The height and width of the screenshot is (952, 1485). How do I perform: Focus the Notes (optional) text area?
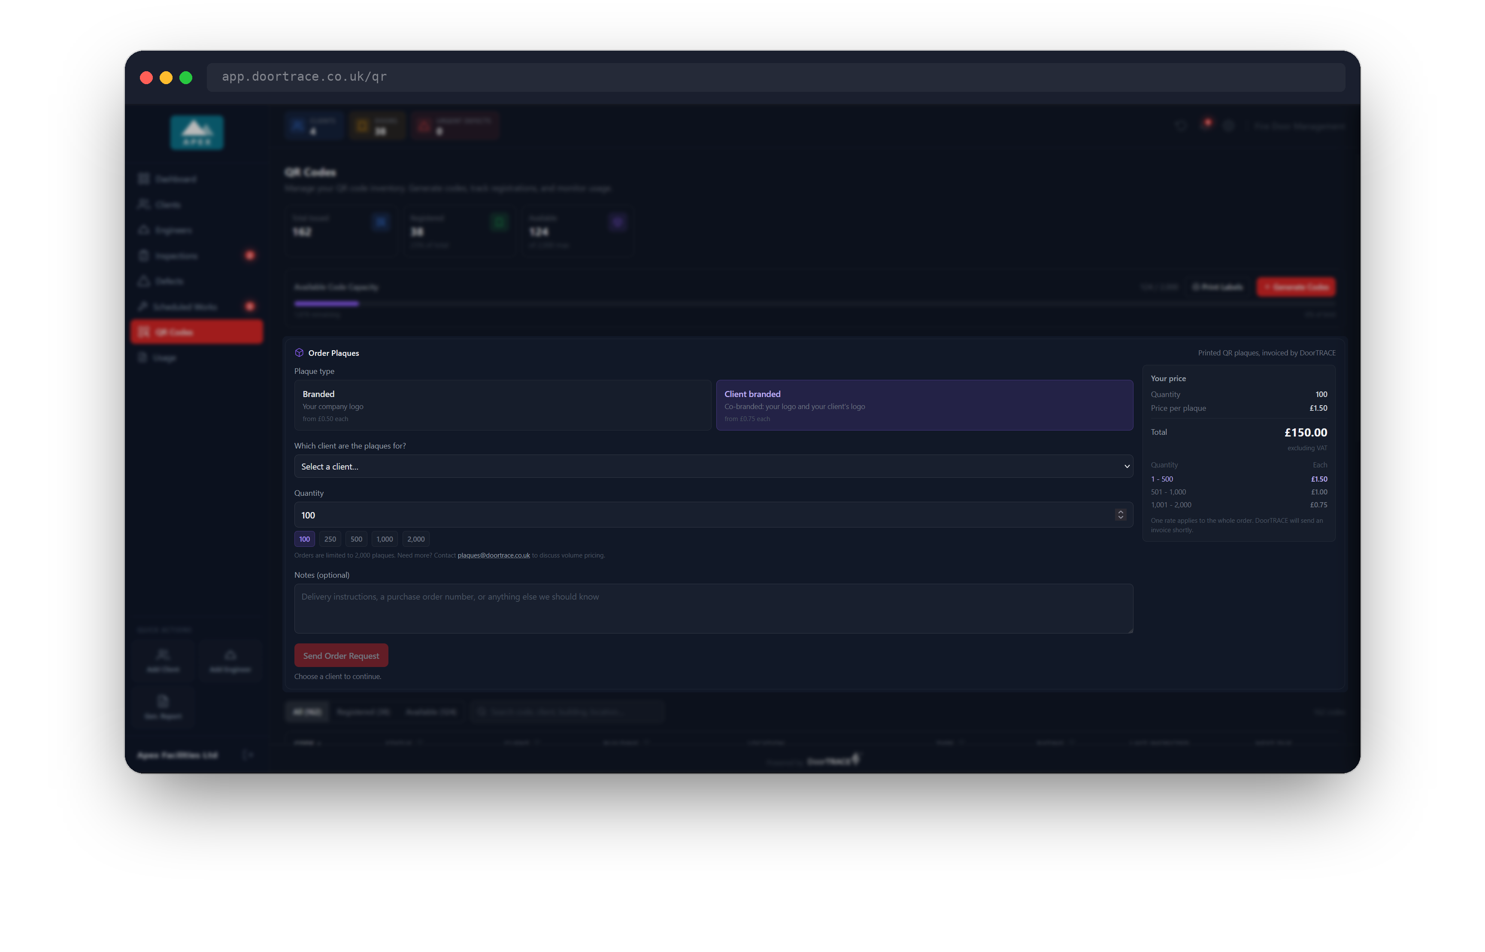tap(713, 608)
